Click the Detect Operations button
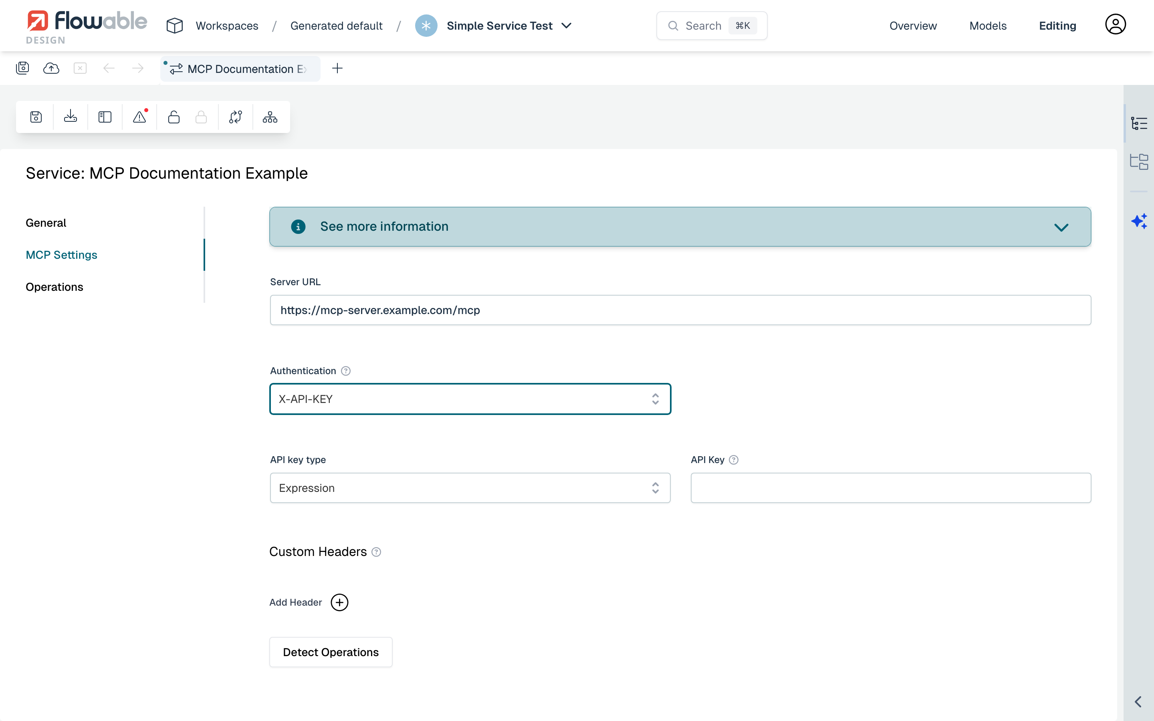This screenshot has width=1154, height=721. [331, 652]
